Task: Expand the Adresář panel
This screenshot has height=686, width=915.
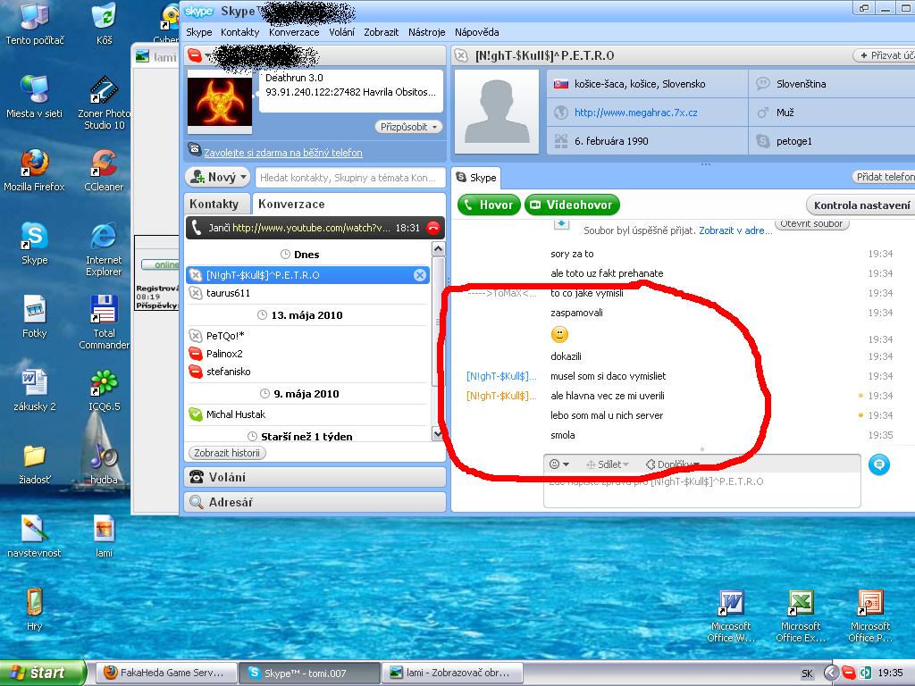Action: (x=315, y=502)
